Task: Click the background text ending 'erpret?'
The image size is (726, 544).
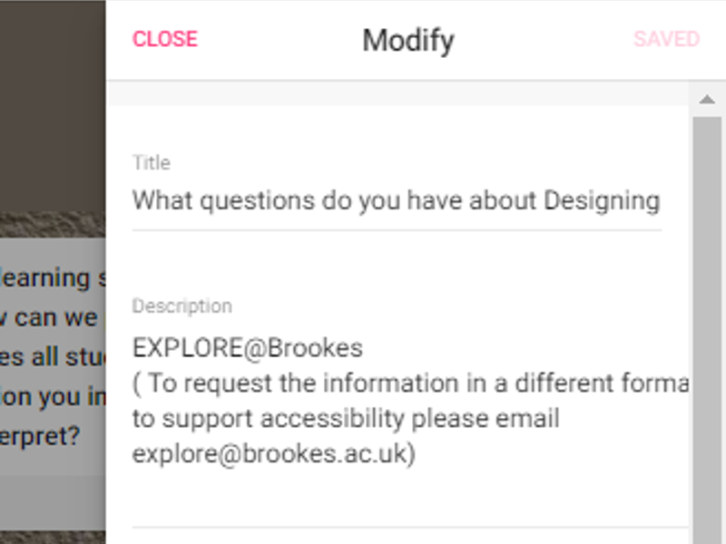Action: coord(40,436)
